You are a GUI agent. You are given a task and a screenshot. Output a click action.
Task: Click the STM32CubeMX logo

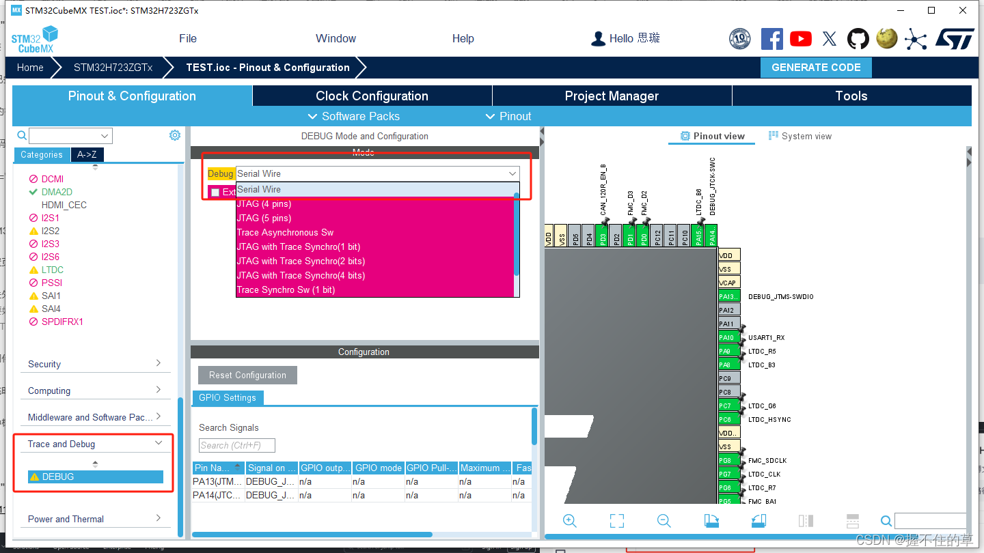coord(34,40)
